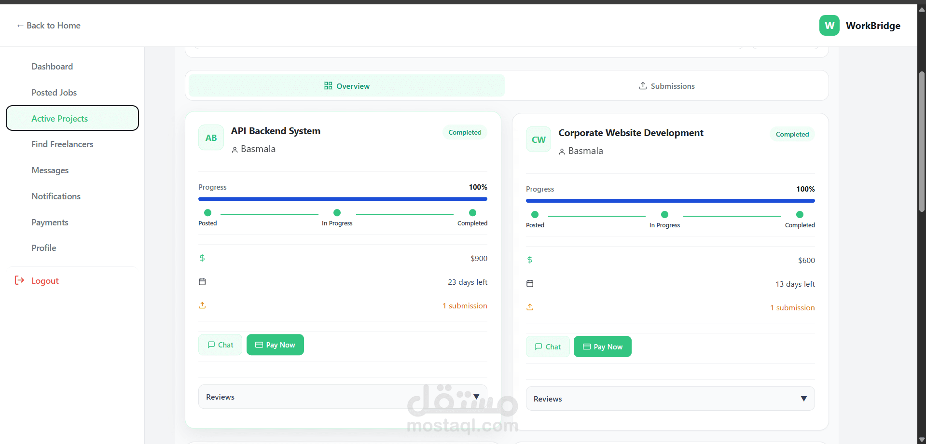Click the 13 days left text
This screenshot has height=444, width=926.
tap(795, 284)
